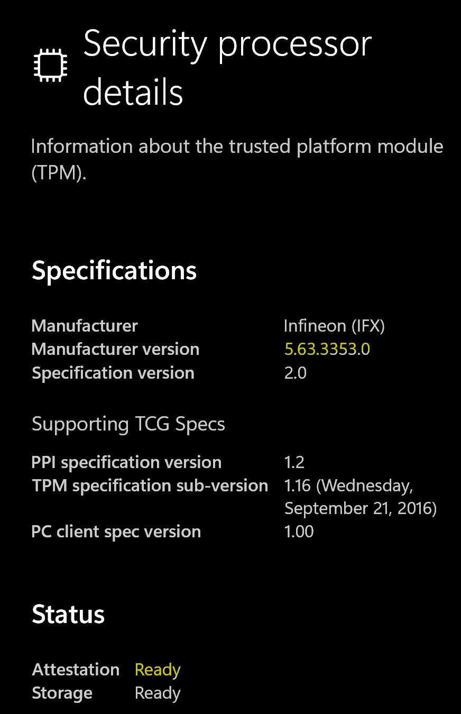Select the Manufacturer label

[x=84, y=326]
